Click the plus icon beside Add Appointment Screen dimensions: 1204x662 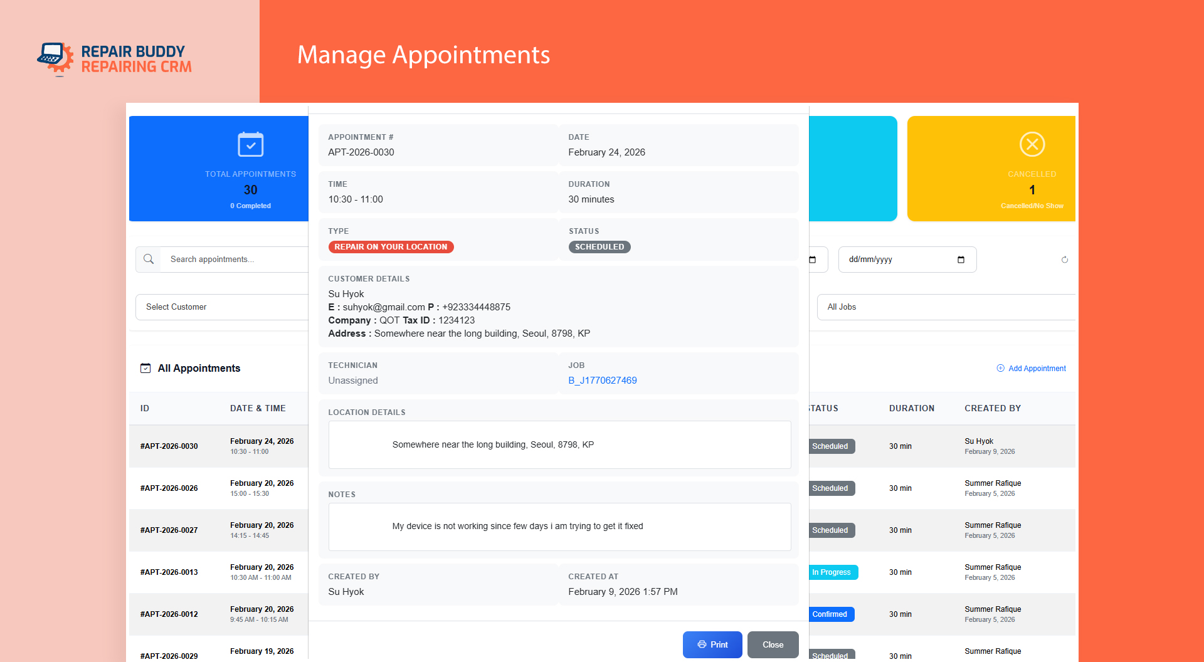point(1001,368)
